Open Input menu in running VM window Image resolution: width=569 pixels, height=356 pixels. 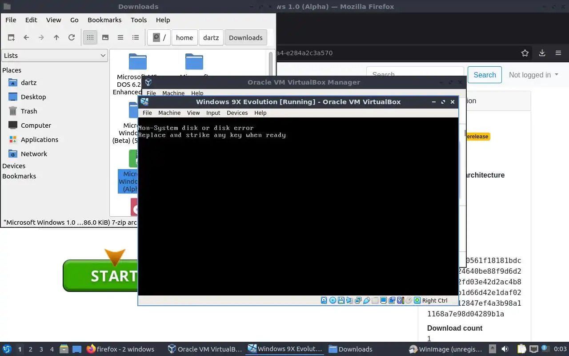[x=213, y=113]
